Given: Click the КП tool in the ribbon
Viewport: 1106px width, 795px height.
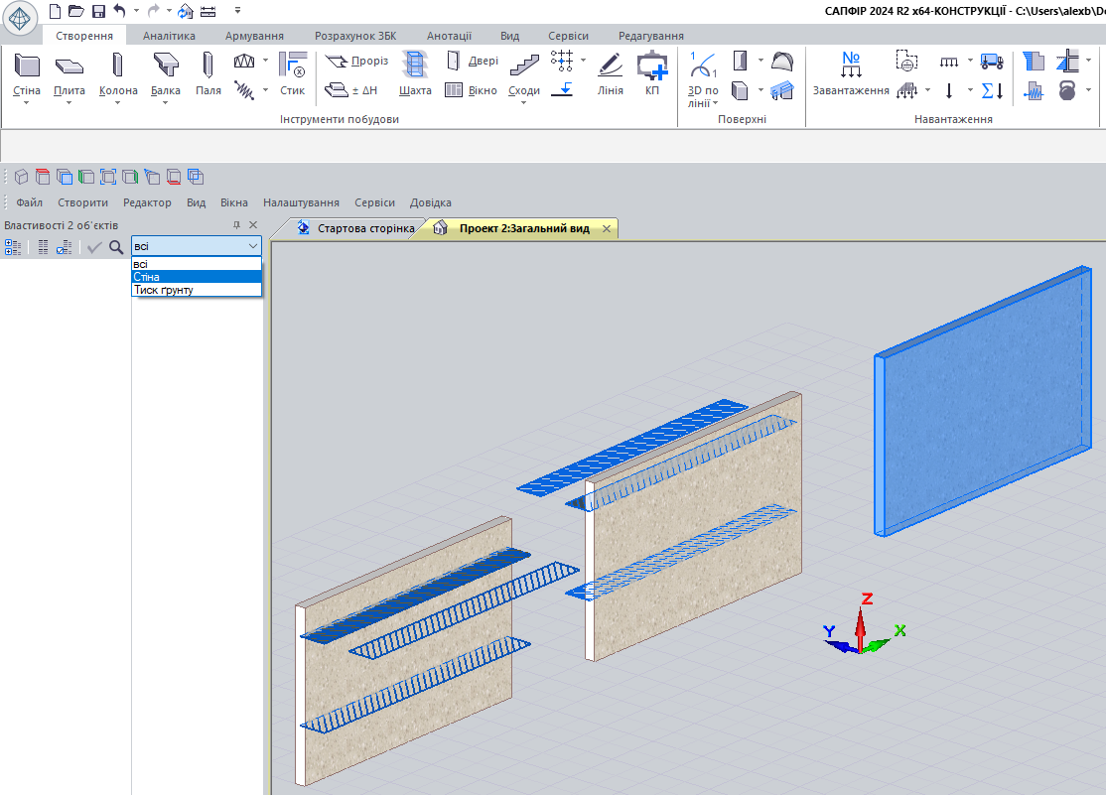Looking at the screenshot, I should pyautogui.click(x=652, y=74).
